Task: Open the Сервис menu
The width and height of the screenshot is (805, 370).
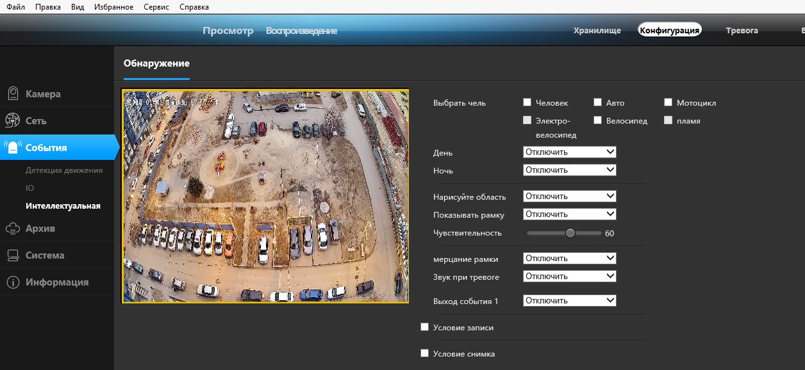Action: pyautogui.click(x=156, y=6)
